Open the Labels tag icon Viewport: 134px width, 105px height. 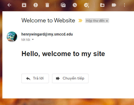tap(114, 5)
